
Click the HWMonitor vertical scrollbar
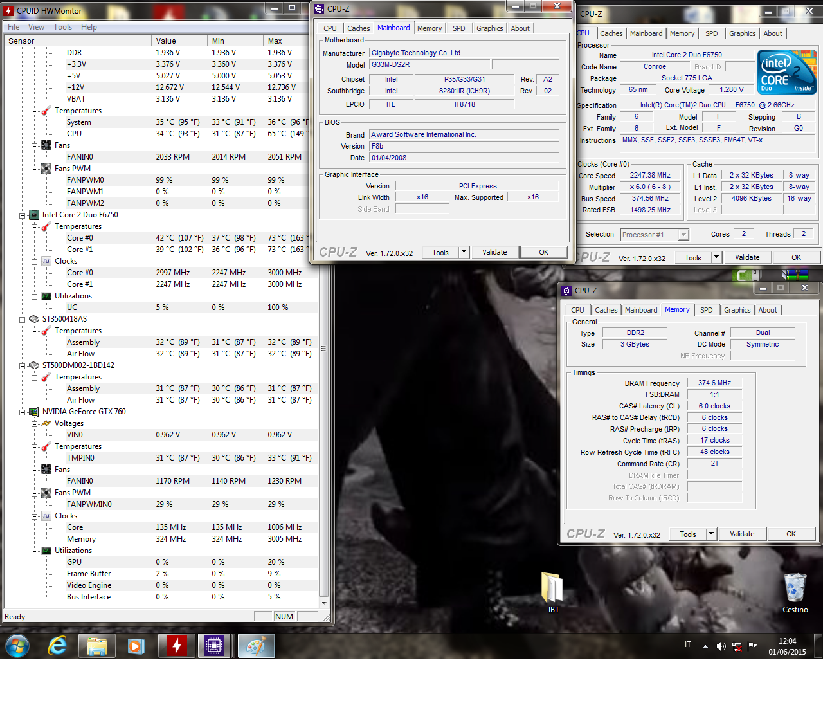pos(323,322)
